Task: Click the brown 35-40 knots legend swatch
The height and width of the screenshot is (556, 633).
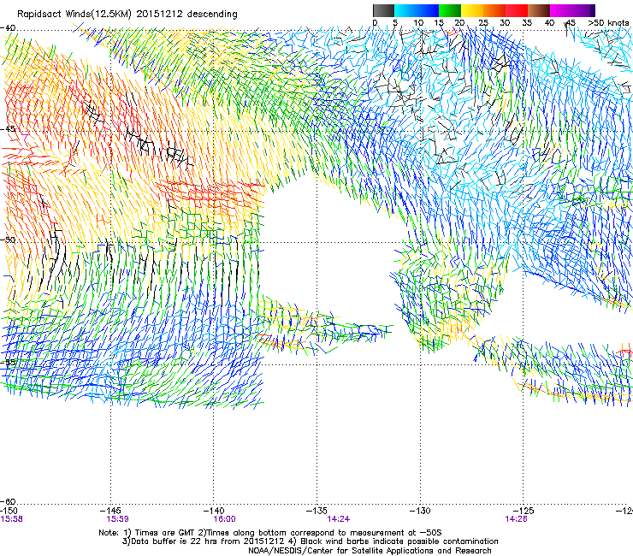Action: click(539, 10)
